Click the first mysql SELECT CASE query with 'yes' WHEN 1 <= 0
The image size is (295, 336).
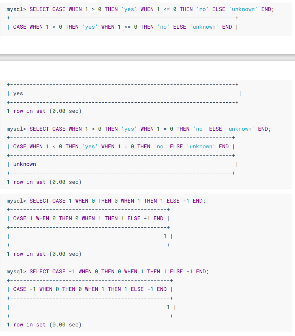(140, 10)
